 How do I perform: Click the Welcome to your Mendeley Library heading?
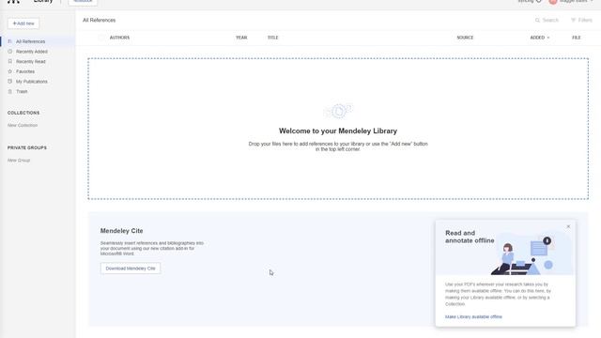338,131
